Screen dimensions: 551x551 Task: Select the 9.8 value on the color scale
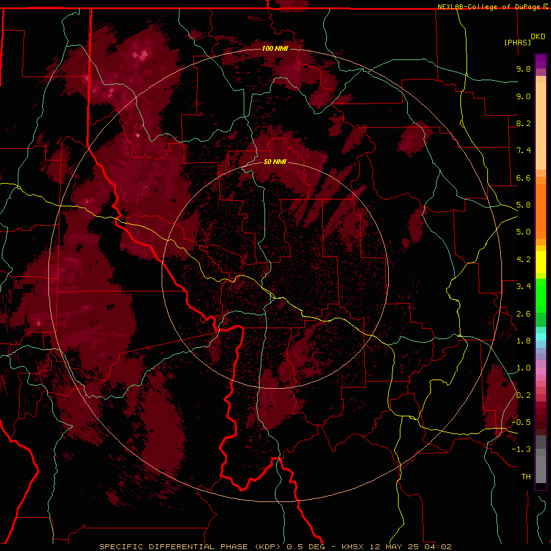pos(523,69)
